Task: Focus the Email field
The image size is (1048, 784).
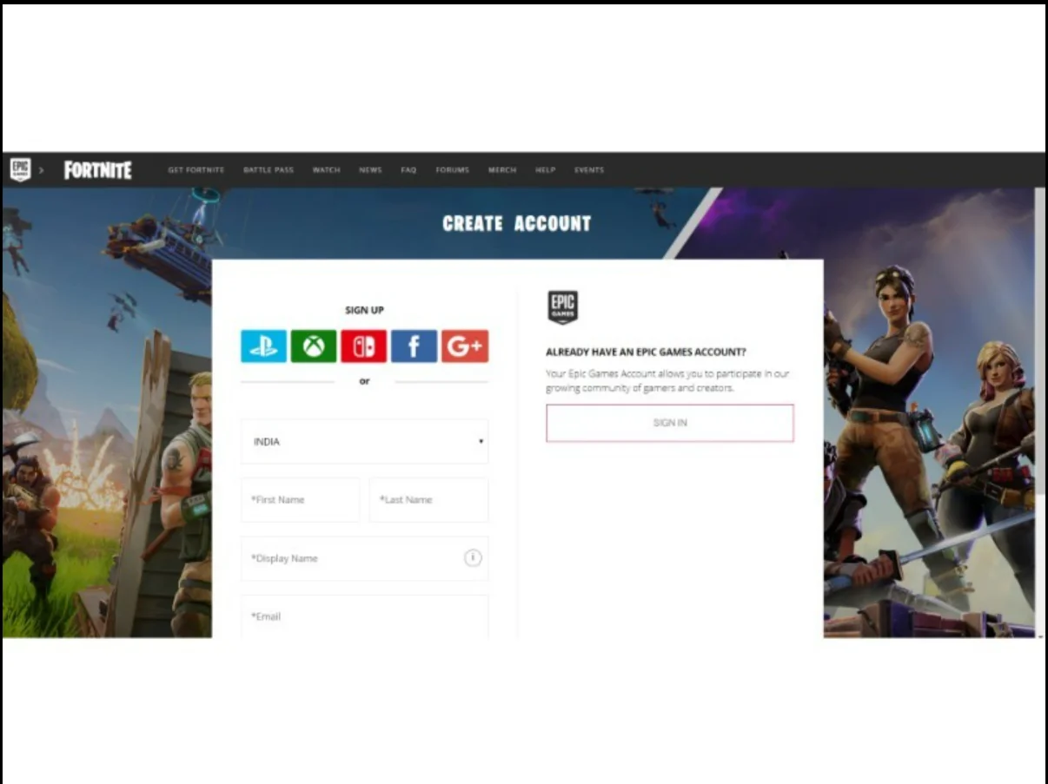Action: tap(364, 616)
